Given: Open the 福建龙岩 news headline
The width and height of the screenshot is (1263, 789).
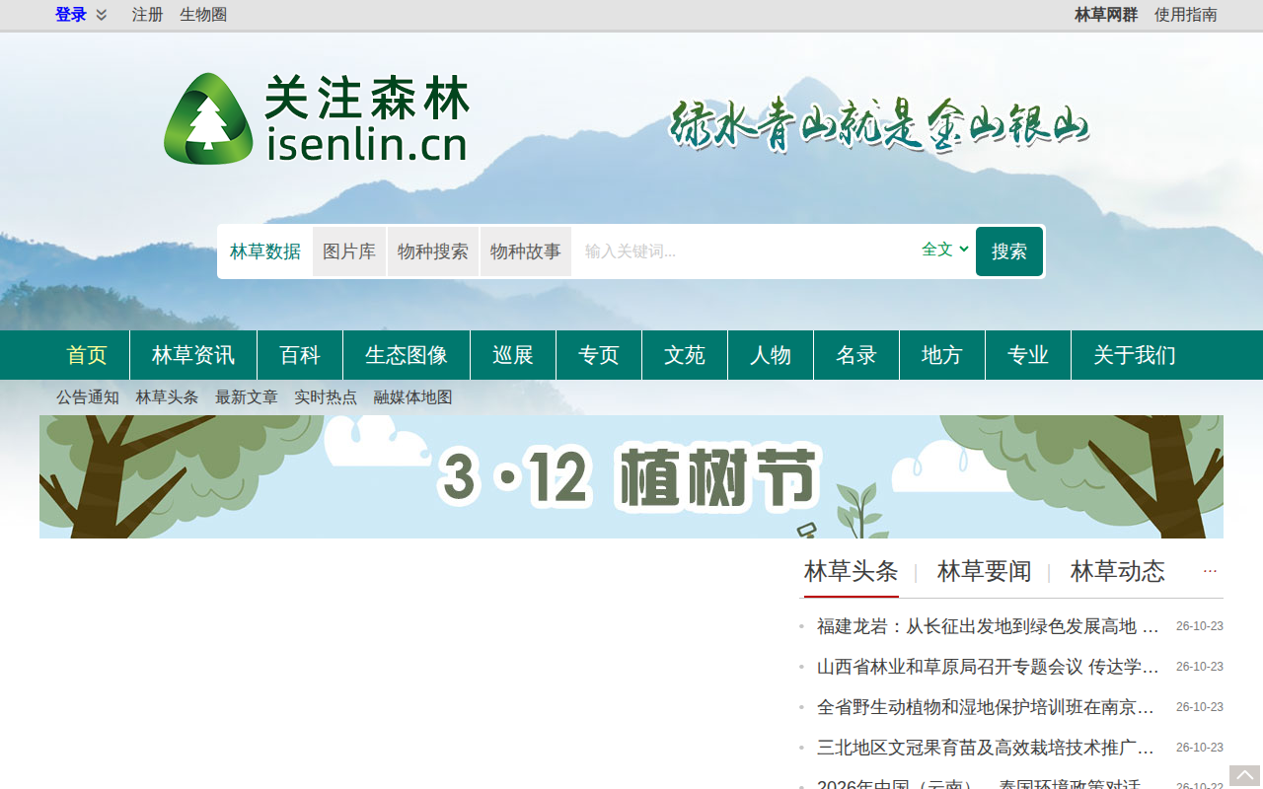Looking at the screenshot, I should click(x=989, y=626).
